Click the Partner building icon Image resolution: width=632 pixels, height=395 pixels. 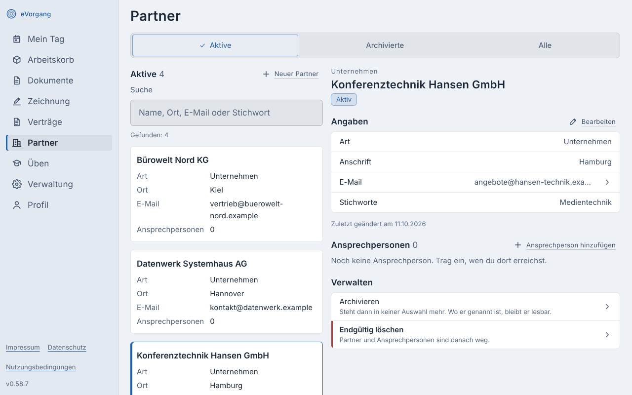tap(17, 143)
